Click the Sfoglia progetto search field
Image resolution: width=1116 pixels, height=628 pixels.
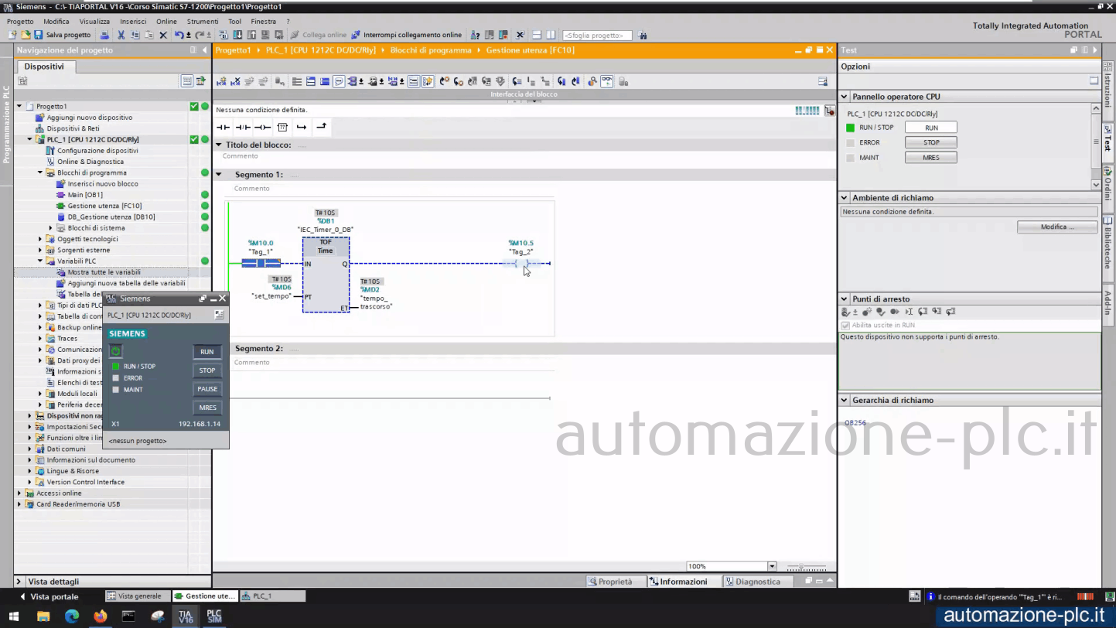(597, 36)
